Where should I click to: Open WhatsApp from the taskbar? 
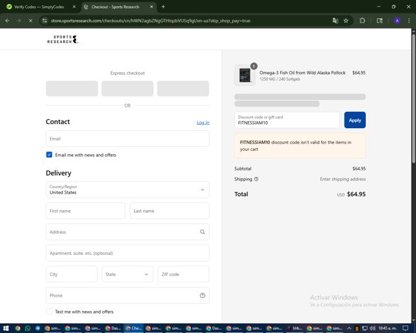pyautogui.click(x=27, y=328)
